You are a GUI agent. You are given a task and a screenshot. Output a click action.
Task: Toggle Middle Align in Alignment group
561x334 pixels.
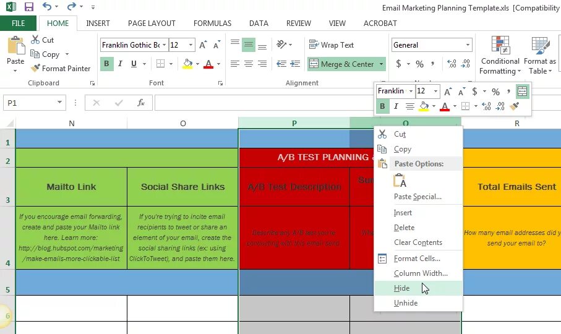pyautogui.click(x=248, y=45)
